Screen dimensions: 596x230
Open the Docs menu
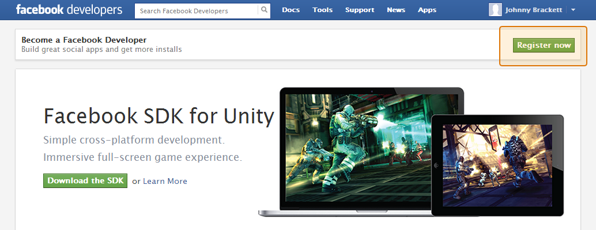point(291,10)
